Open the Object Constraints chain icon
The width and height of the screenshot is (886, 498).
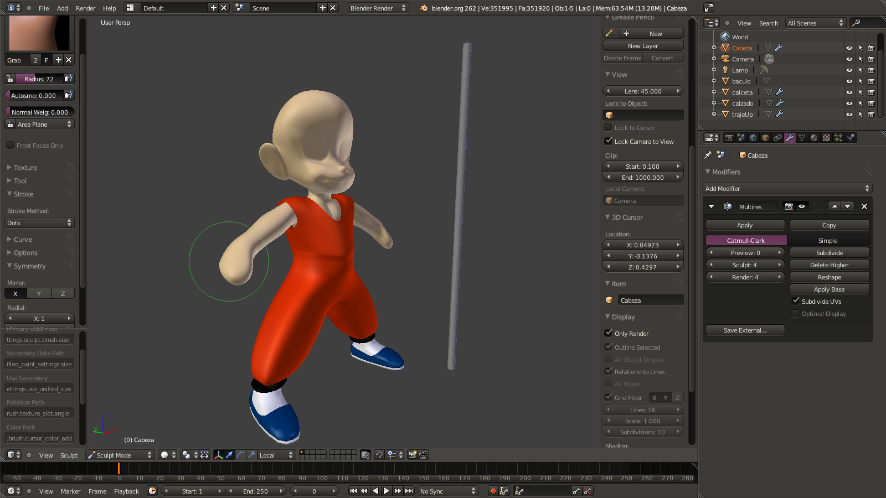pos(777,138)
